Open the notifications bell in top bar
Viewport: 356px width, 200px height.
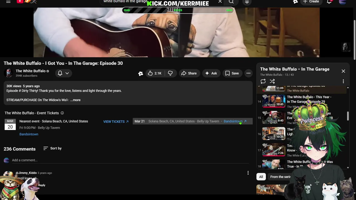tap(329, 2)
